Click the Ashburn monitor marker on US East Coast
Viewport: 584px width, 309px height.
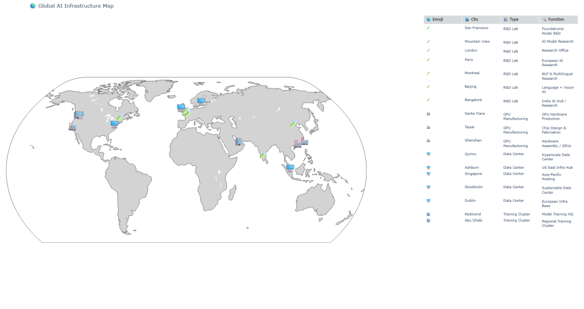(x=115, y=123)
